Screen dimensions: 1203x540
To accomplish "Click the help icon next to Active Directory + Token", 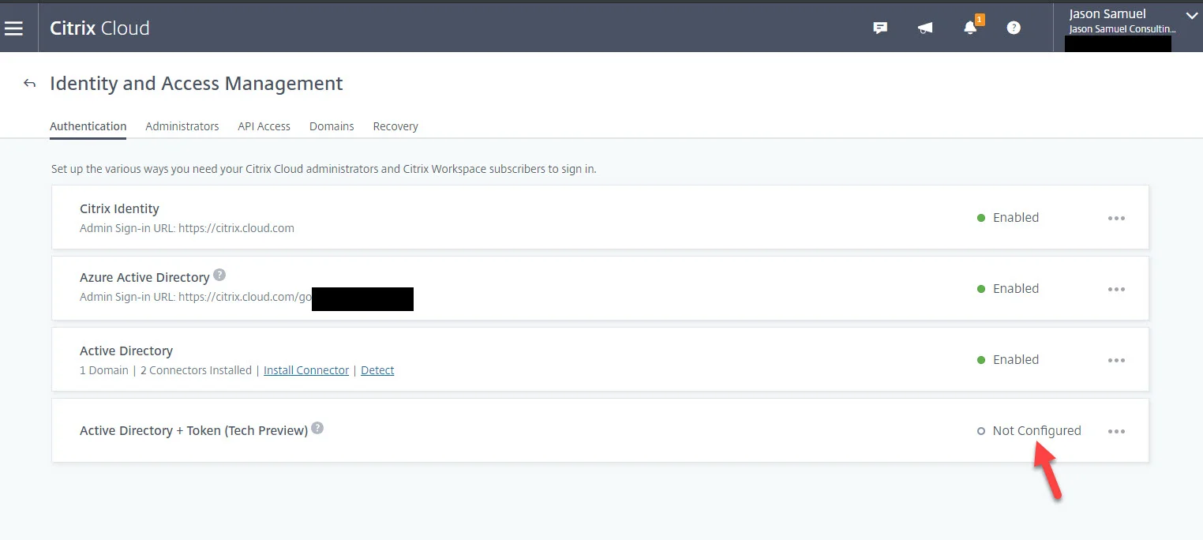I will (x=317, y=428).
